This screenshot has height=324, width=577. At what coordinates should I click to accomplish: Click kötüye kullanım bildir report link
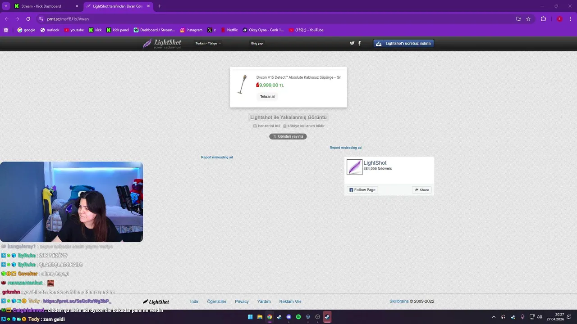coord(304,126)
